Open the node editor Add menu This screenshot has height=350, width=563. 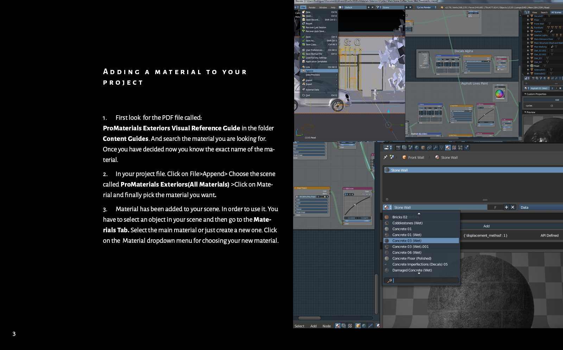(x=314, y=326)
